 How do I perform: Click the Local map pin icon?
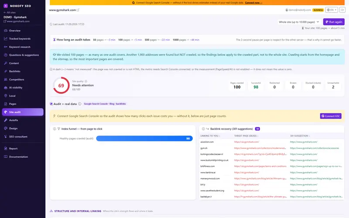[6, 95]
